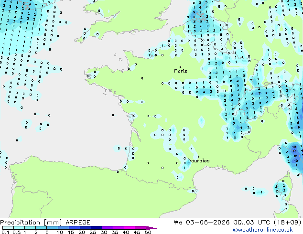Viewport: 303px width, 234px height.
Task: Select the 30–35 mm purple legend swatch
Action: click(x=108, y=228)
